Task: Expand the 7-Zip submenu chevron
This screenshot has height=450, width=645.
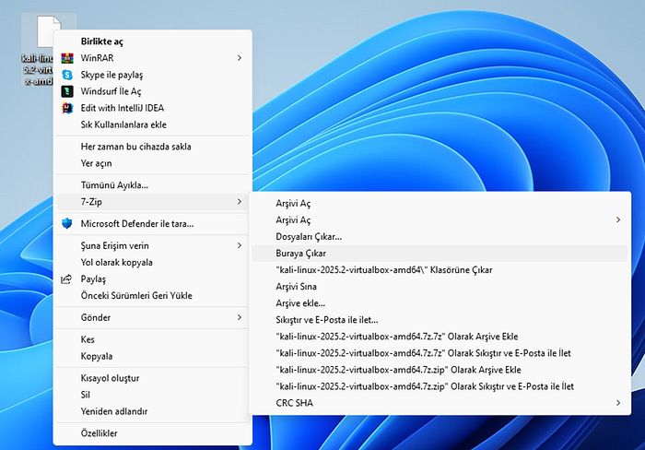Action: pos(240,202)
